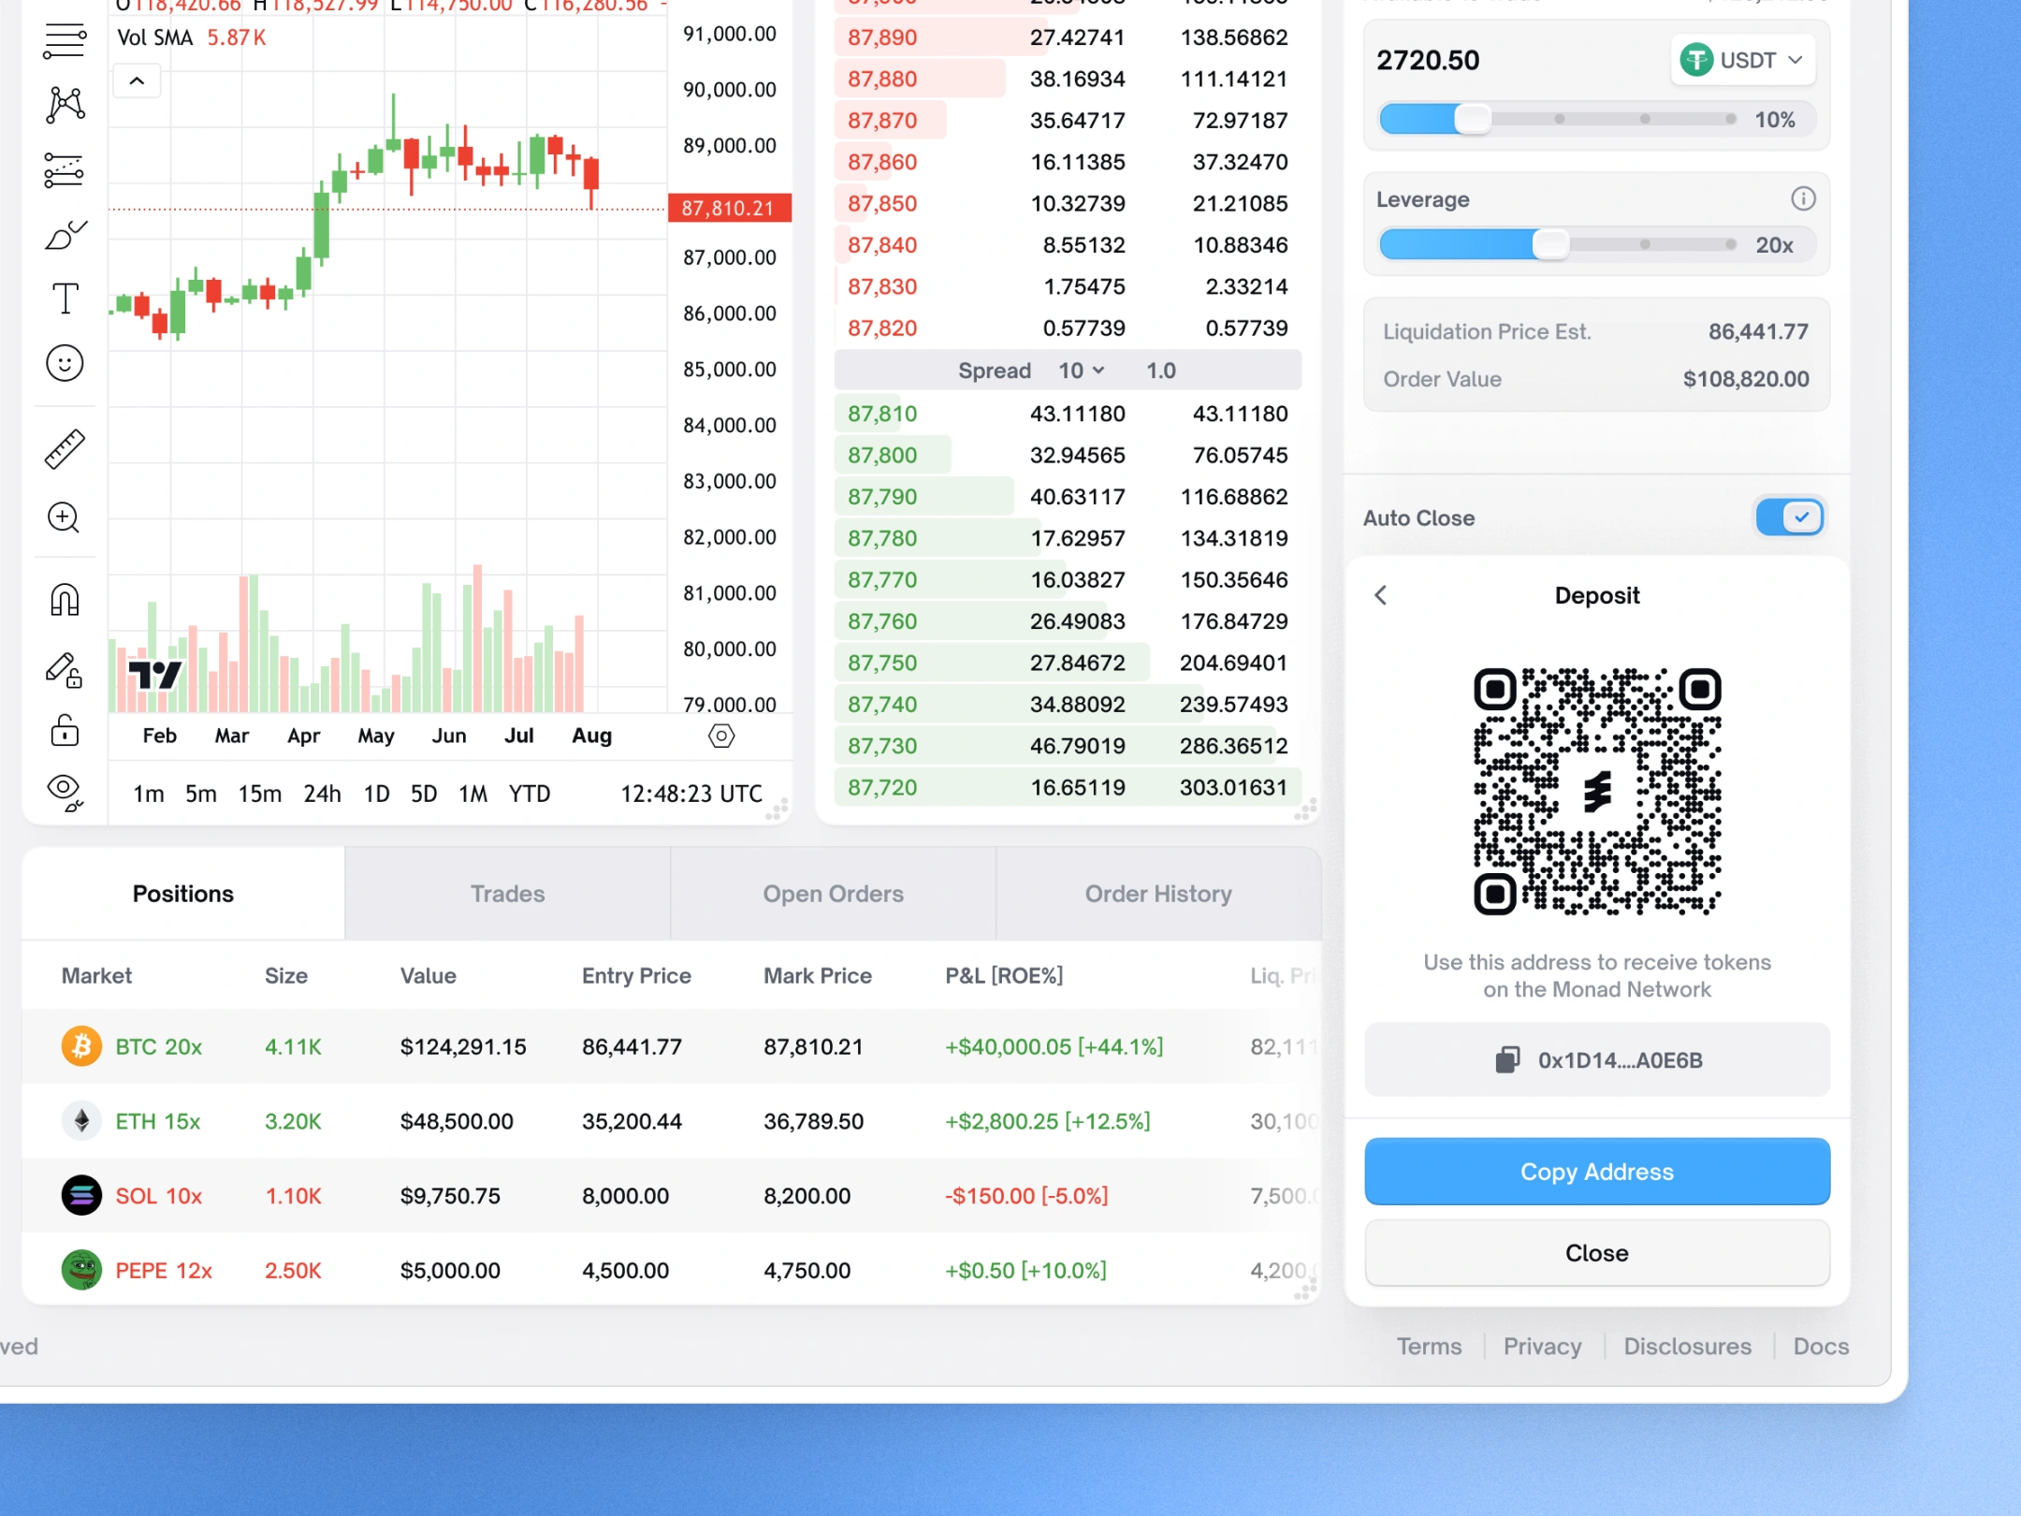Click the Leverage slider handle

pos(1550,245)
